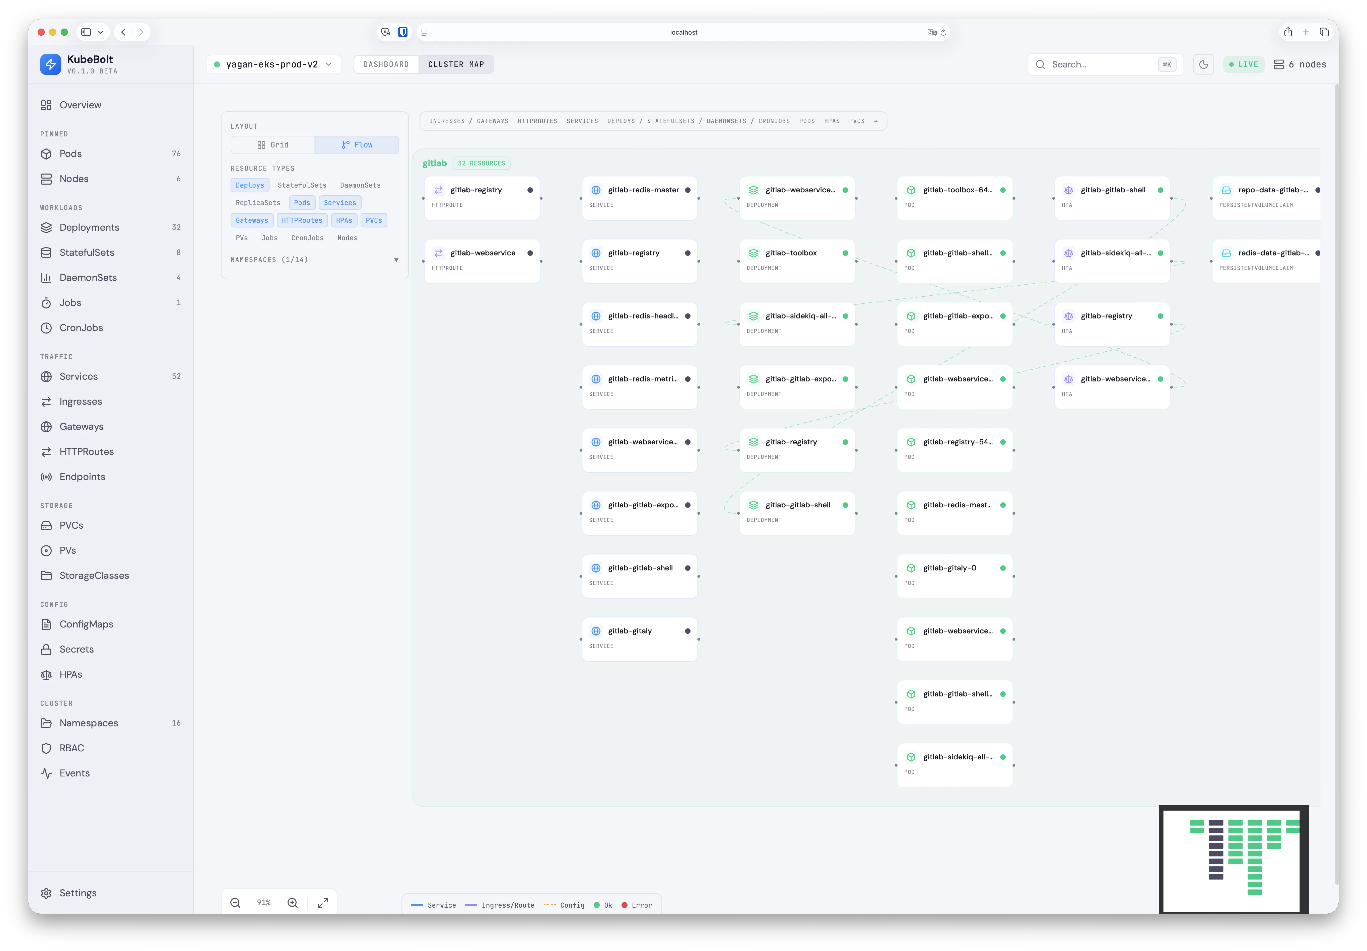Viewport: 1367px width, 951px height.
Task: Open HPAs scale icon in sidebar
Action: 46,674
